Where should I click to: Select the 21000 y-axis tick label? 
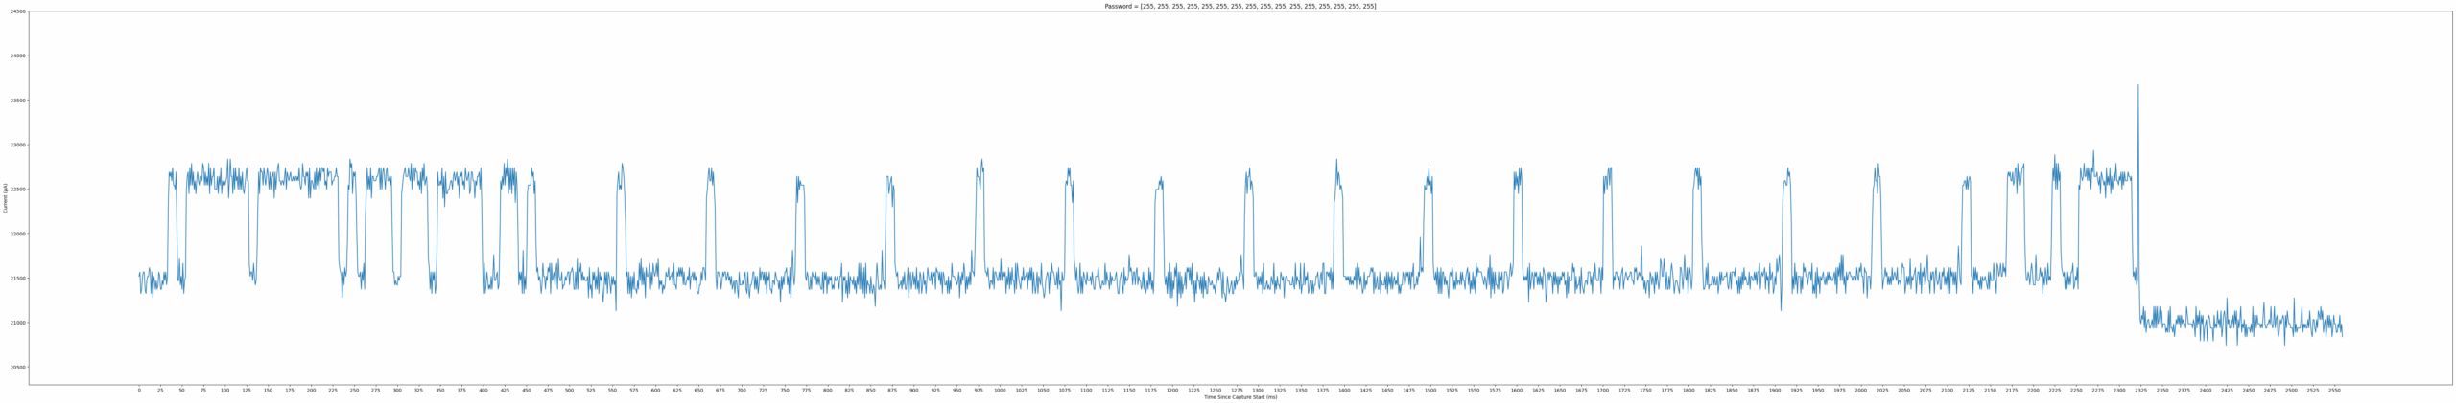coord(19,323)
